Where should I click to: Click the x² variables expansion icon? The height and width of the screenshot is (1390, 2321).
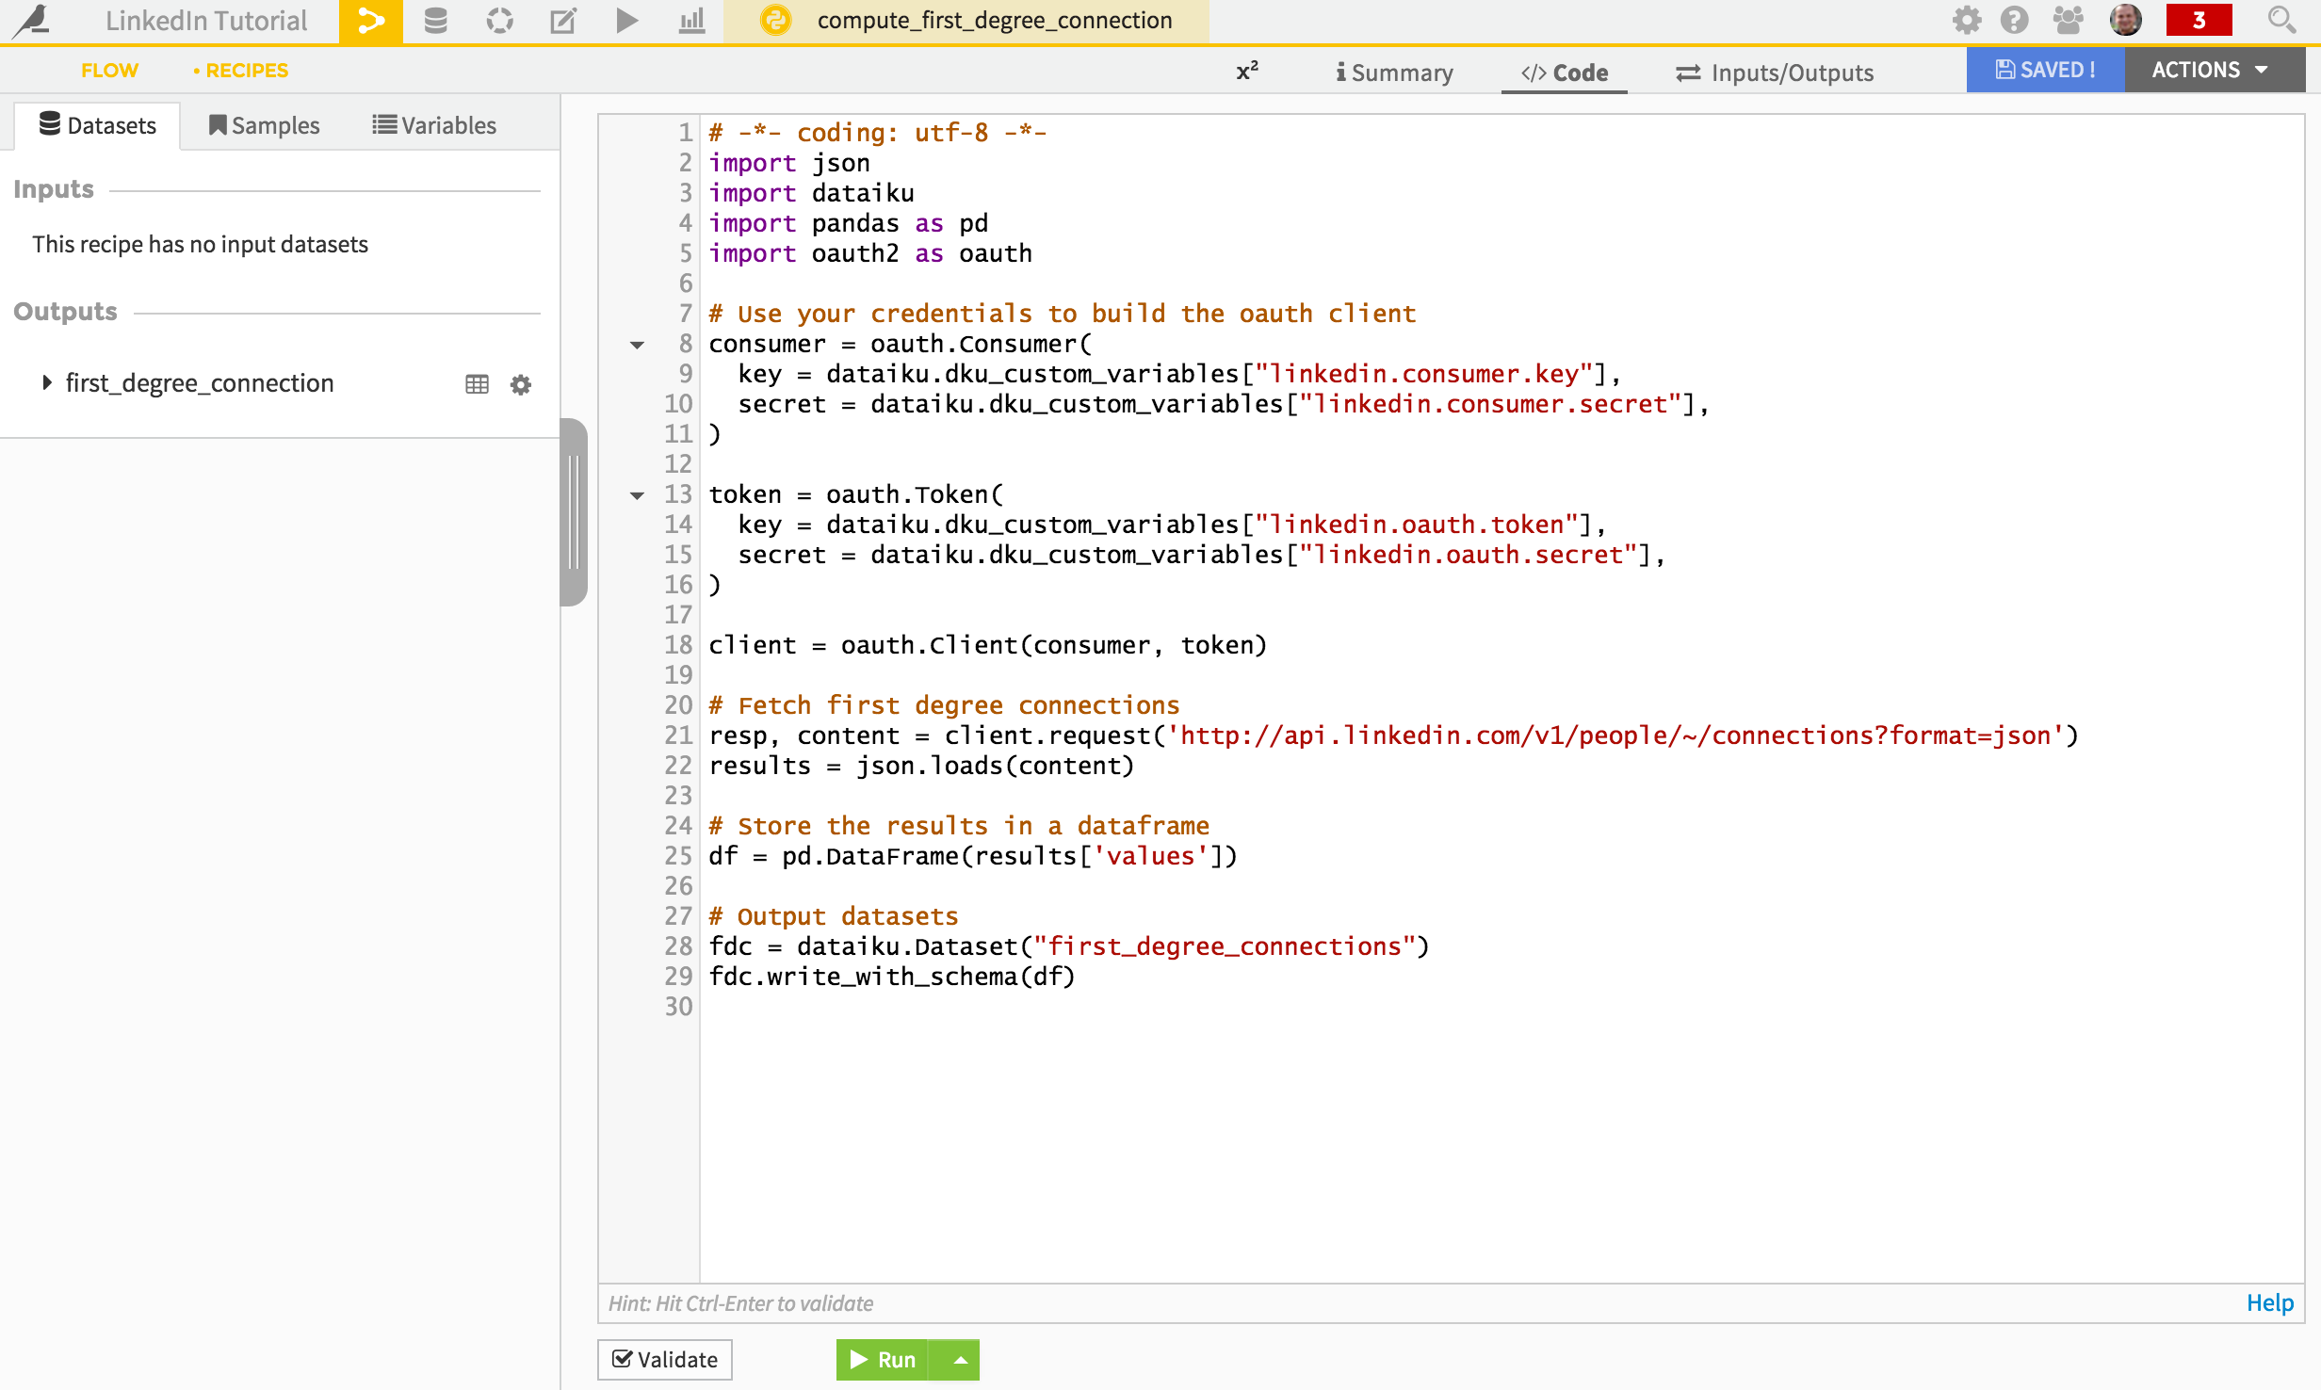(1247, 72)
